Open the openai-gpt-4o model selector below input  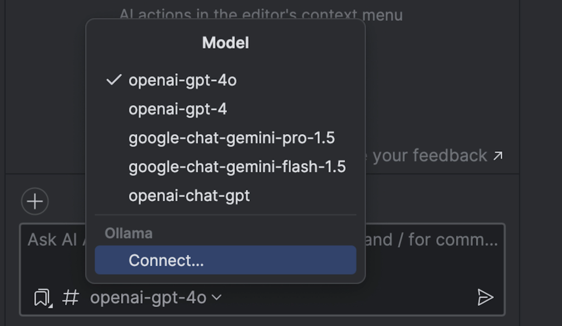(148, 298)
